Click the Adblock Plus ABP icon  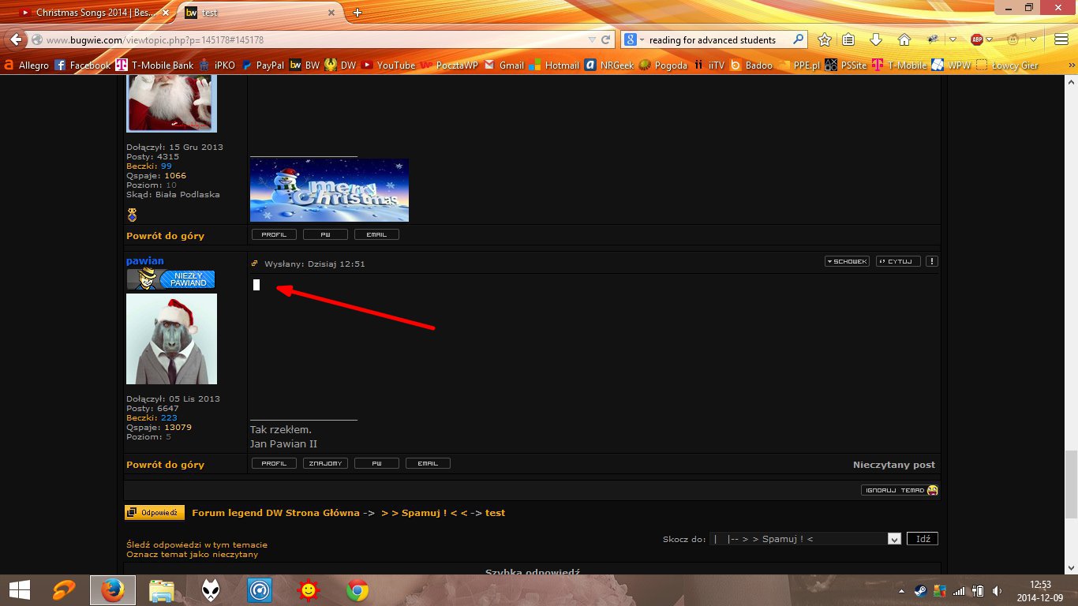click(977, 40)
